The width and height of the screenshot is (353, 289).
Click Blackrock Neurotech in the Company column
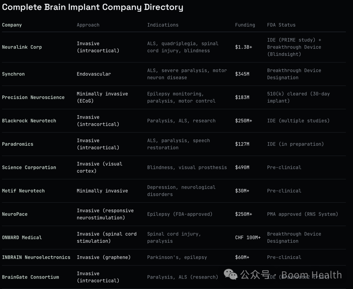pyautogui.click(x=29, y=121)
